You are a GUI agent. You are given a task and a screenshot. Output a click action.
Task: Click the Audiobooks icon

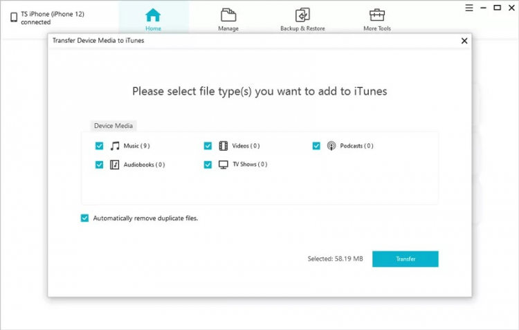114,165
